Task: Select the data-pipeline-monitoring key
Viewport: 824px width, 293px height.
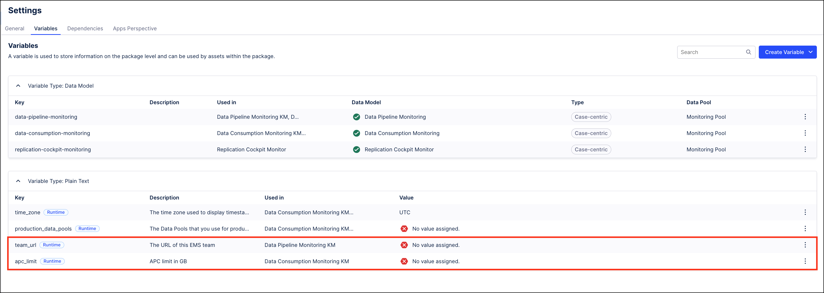Action: (46, 117)
